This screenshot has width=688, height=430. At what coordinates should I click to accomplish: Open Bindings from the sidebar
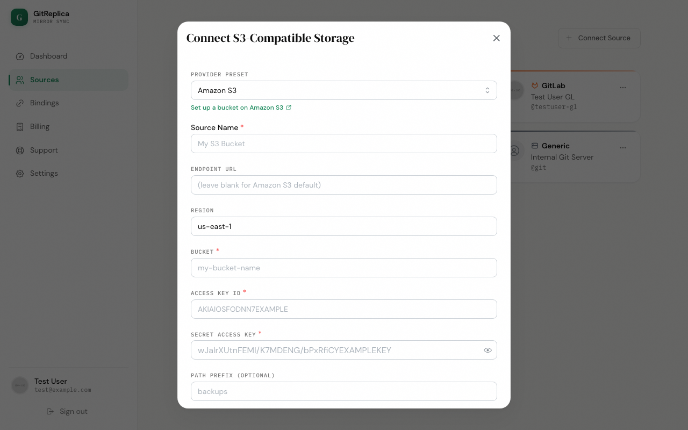(x=68, y=103)
